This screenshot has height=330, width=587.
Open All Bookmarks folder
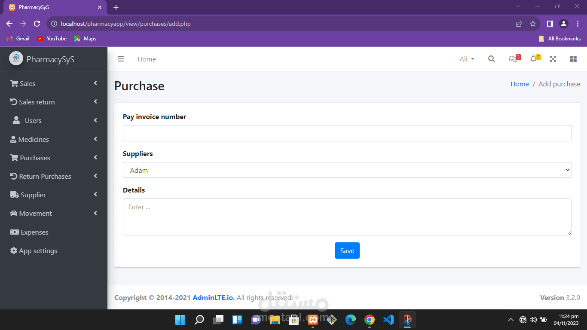pos(559,39)
